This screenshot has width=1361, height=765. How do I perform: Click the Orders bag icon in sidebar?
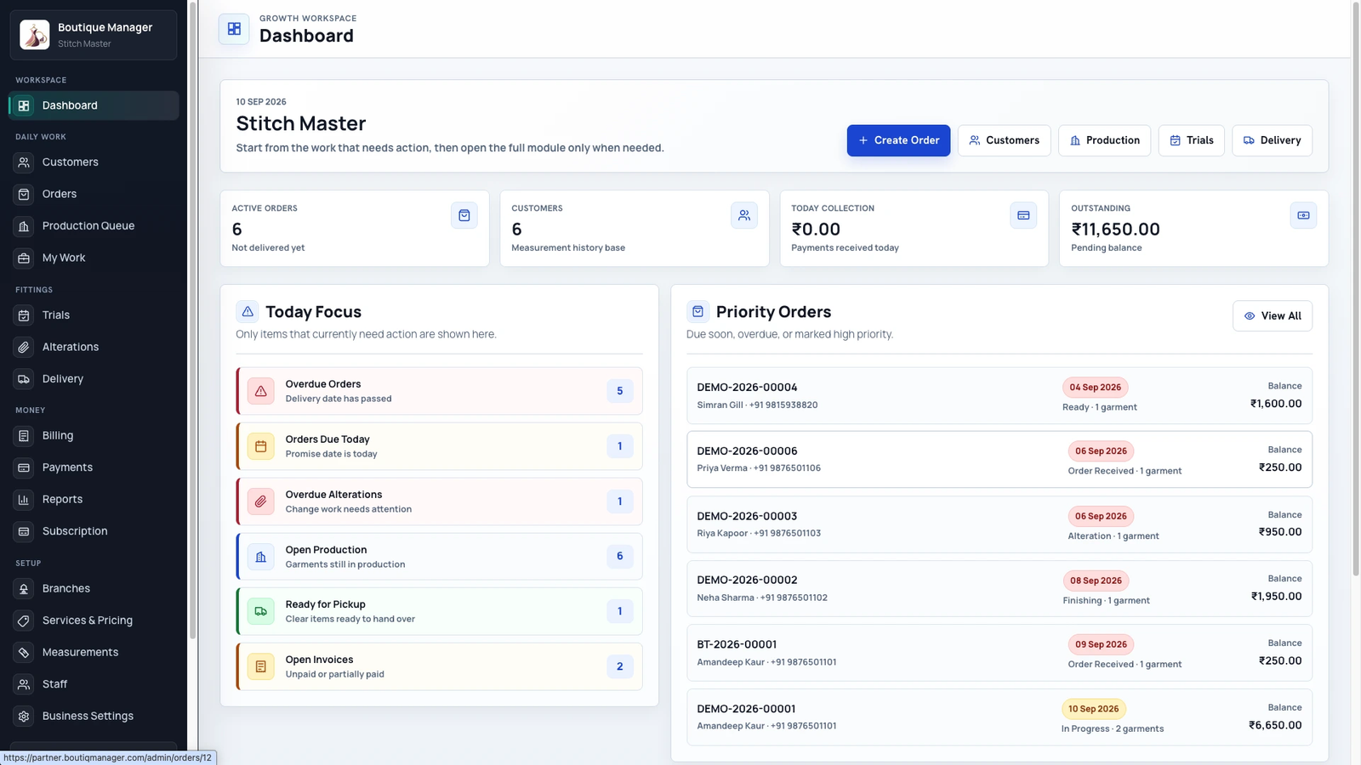[24, 194]
